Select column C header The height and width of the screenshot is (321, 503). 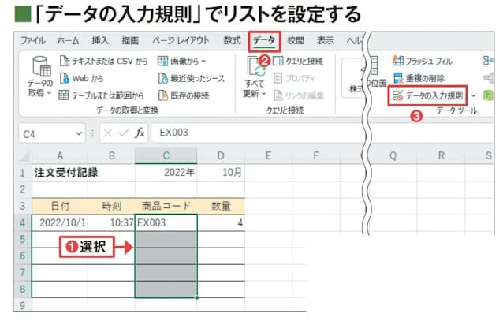[x=166, y=156]
